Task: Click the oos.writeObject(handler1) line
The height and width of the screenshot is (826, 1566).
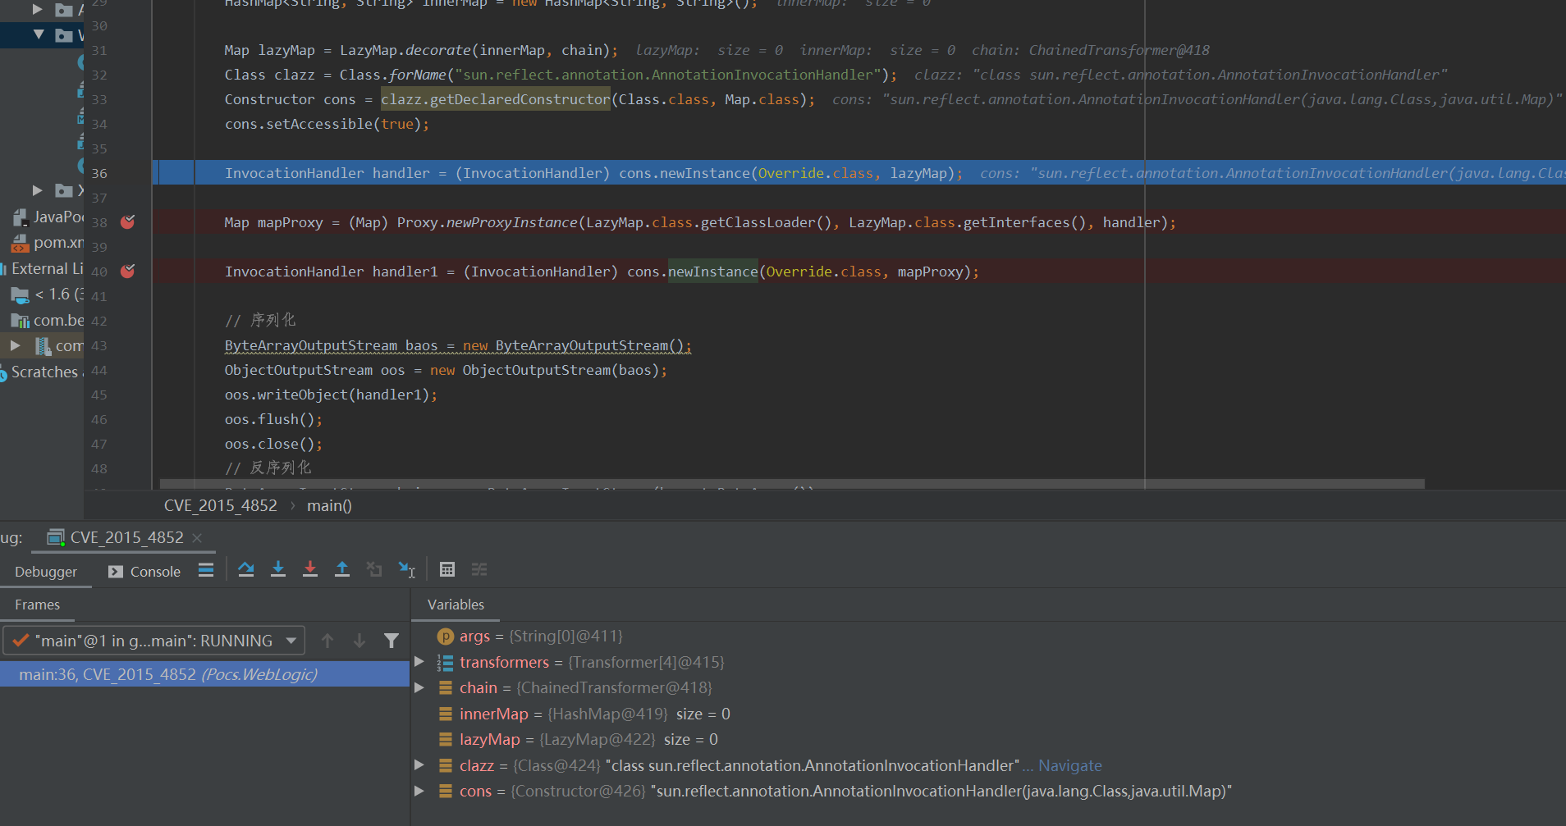Action: [x=331, y=395]
